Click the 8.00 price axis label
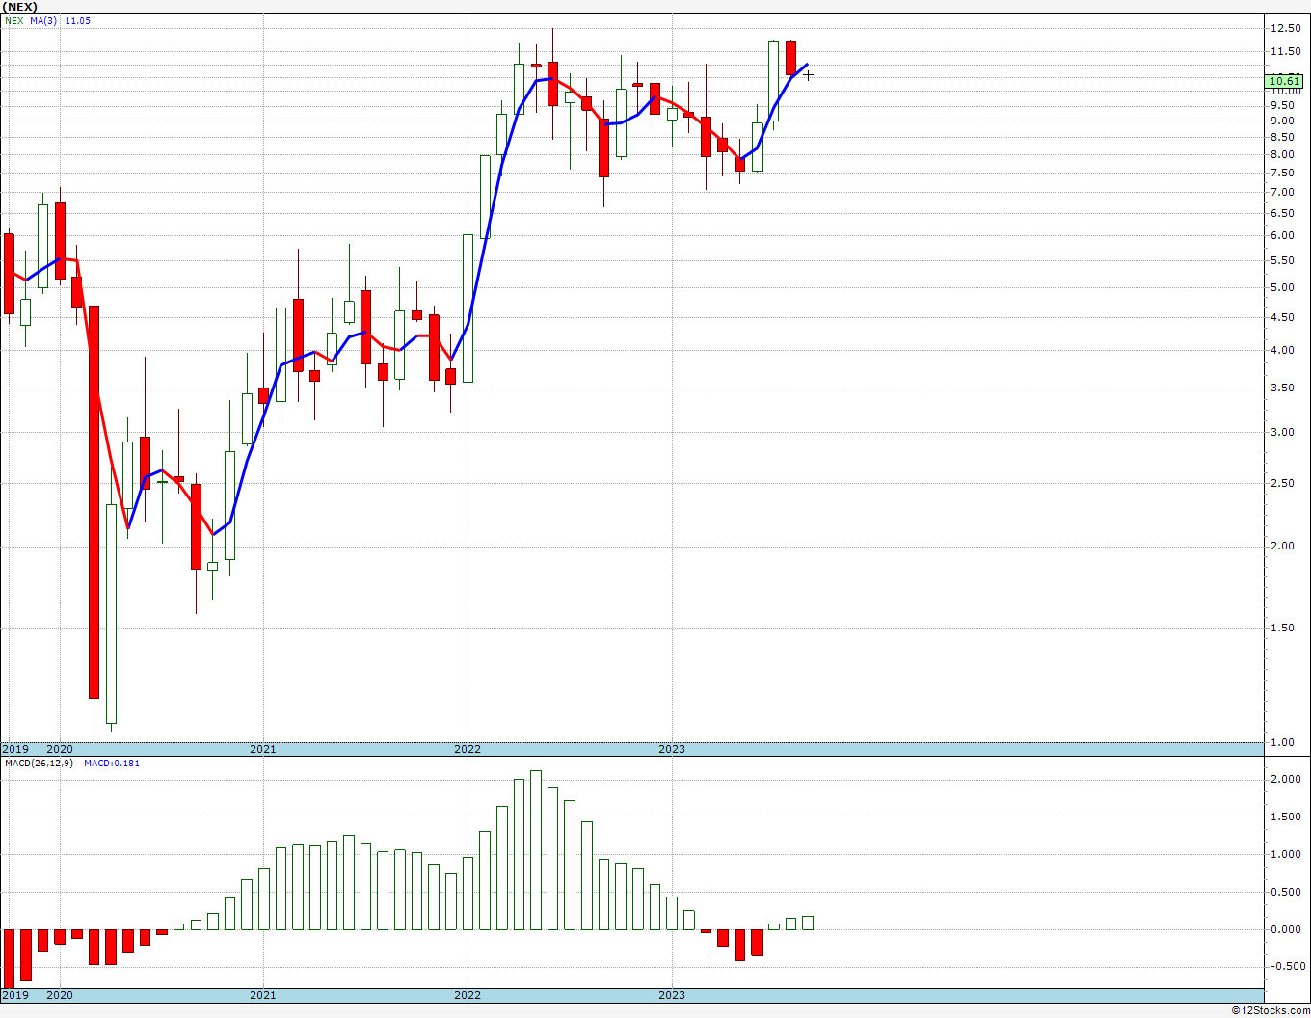Screen dimensions: 1311x1018 (x=1282, y=155)
